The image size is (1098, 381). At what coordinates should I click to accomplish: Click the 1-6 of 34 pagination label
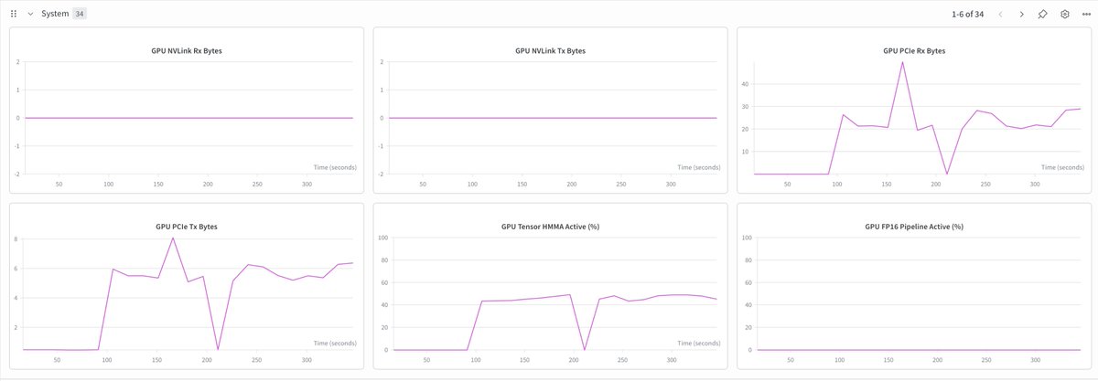[967, 15]
